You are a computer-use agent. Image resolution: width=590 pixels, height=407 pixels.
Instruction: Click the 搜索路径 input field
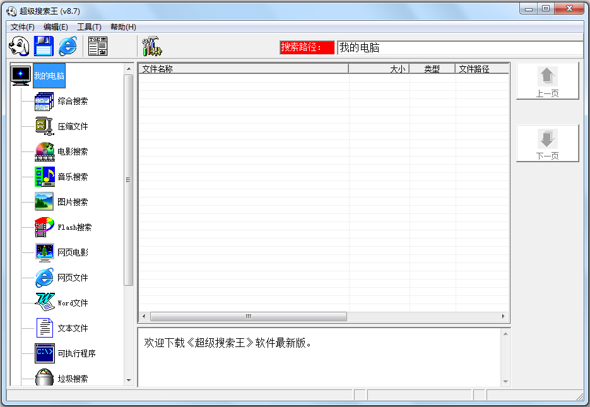tap(459, 48)
